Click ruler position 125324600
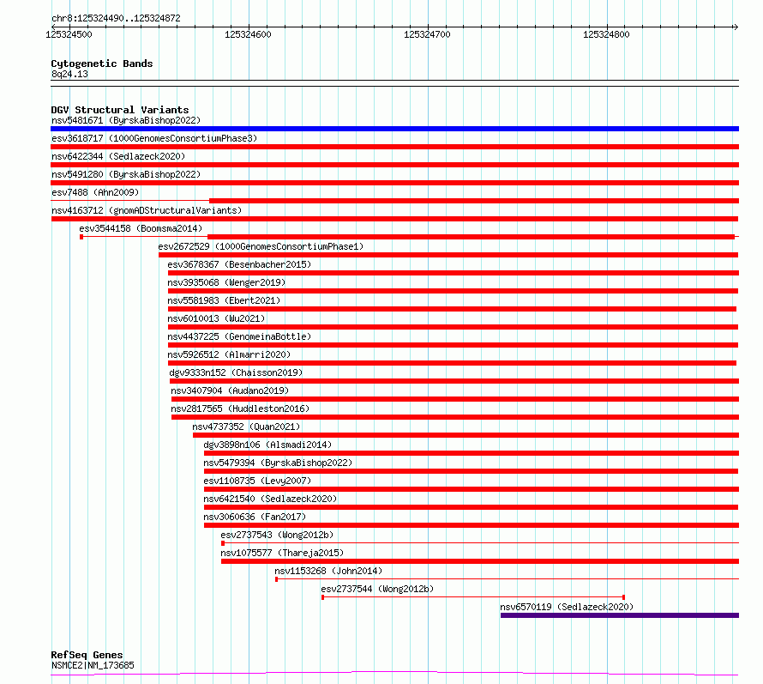 pos(248,34)
